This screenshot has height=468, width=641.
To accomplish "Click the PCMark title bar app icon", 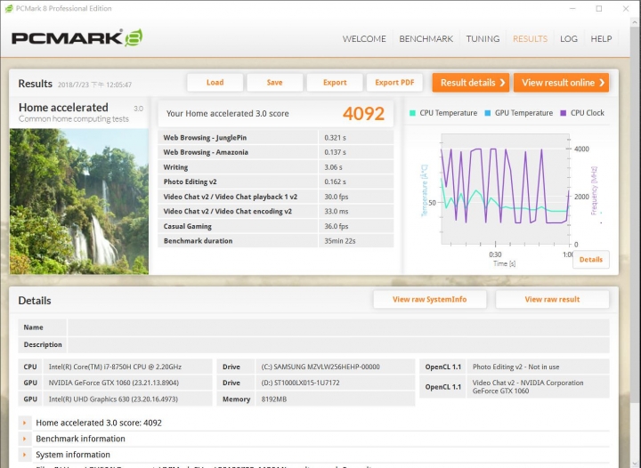I will coord(9,9).
